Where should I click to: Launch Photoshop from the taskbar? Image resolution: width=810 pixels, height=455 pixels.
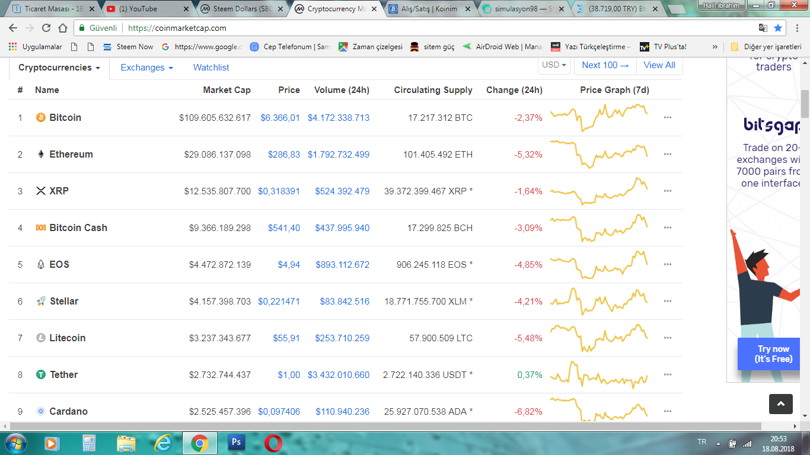[236, 442]
